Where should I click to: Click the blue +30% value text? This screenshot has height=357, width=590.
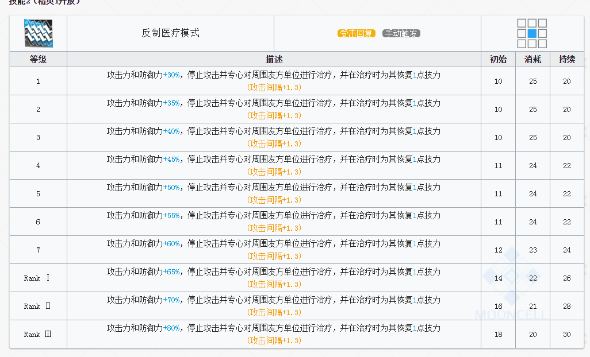click(171, 75)
